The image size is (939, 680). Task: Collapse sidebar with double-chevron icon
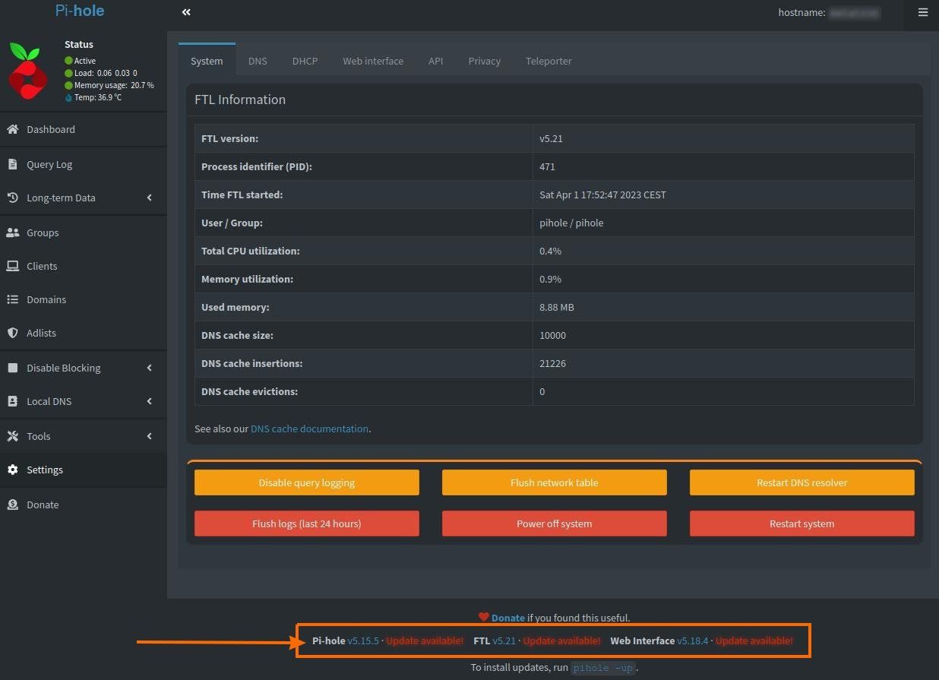point(186,12)
